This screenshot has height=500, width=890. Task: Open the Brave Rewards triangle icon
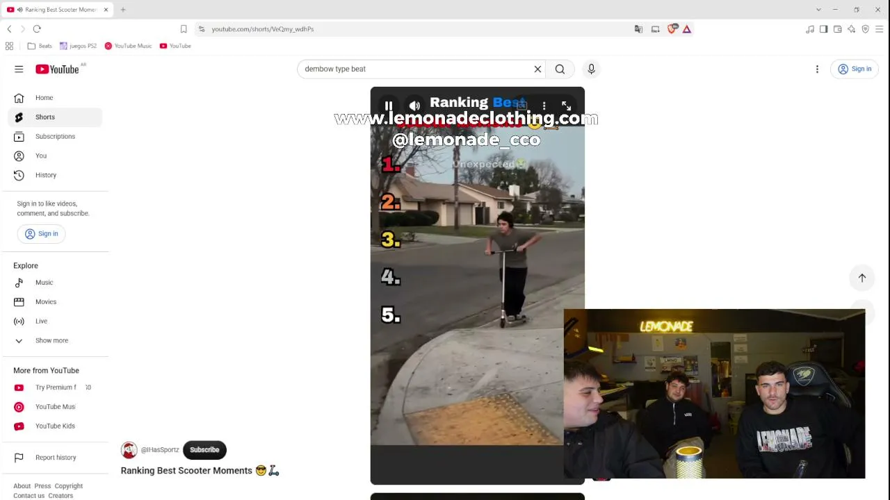tap(687, 29)
